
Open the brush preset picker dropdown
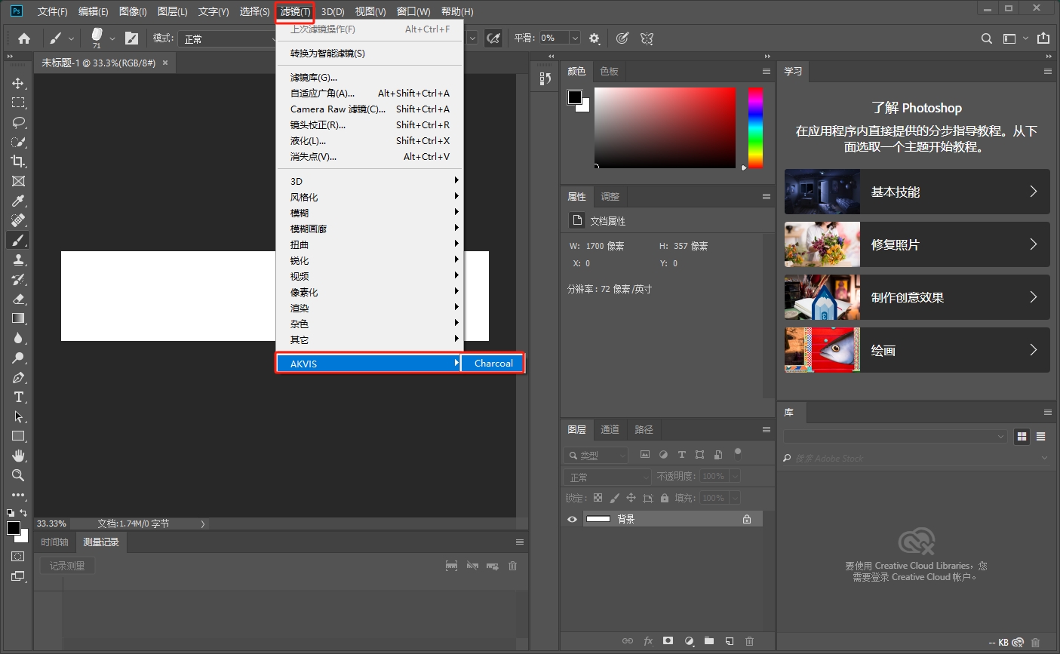point(112,38)
